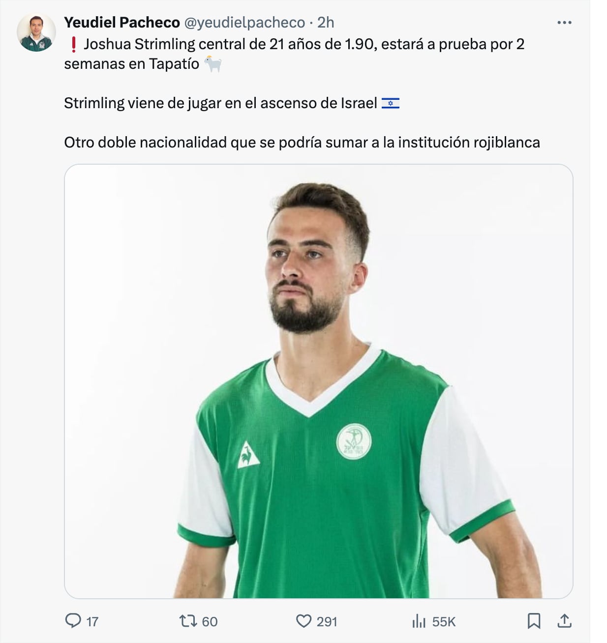Viewport: 607px width, 643px height.
Task: Click the reply speech bubble icon
Action: 73,621
